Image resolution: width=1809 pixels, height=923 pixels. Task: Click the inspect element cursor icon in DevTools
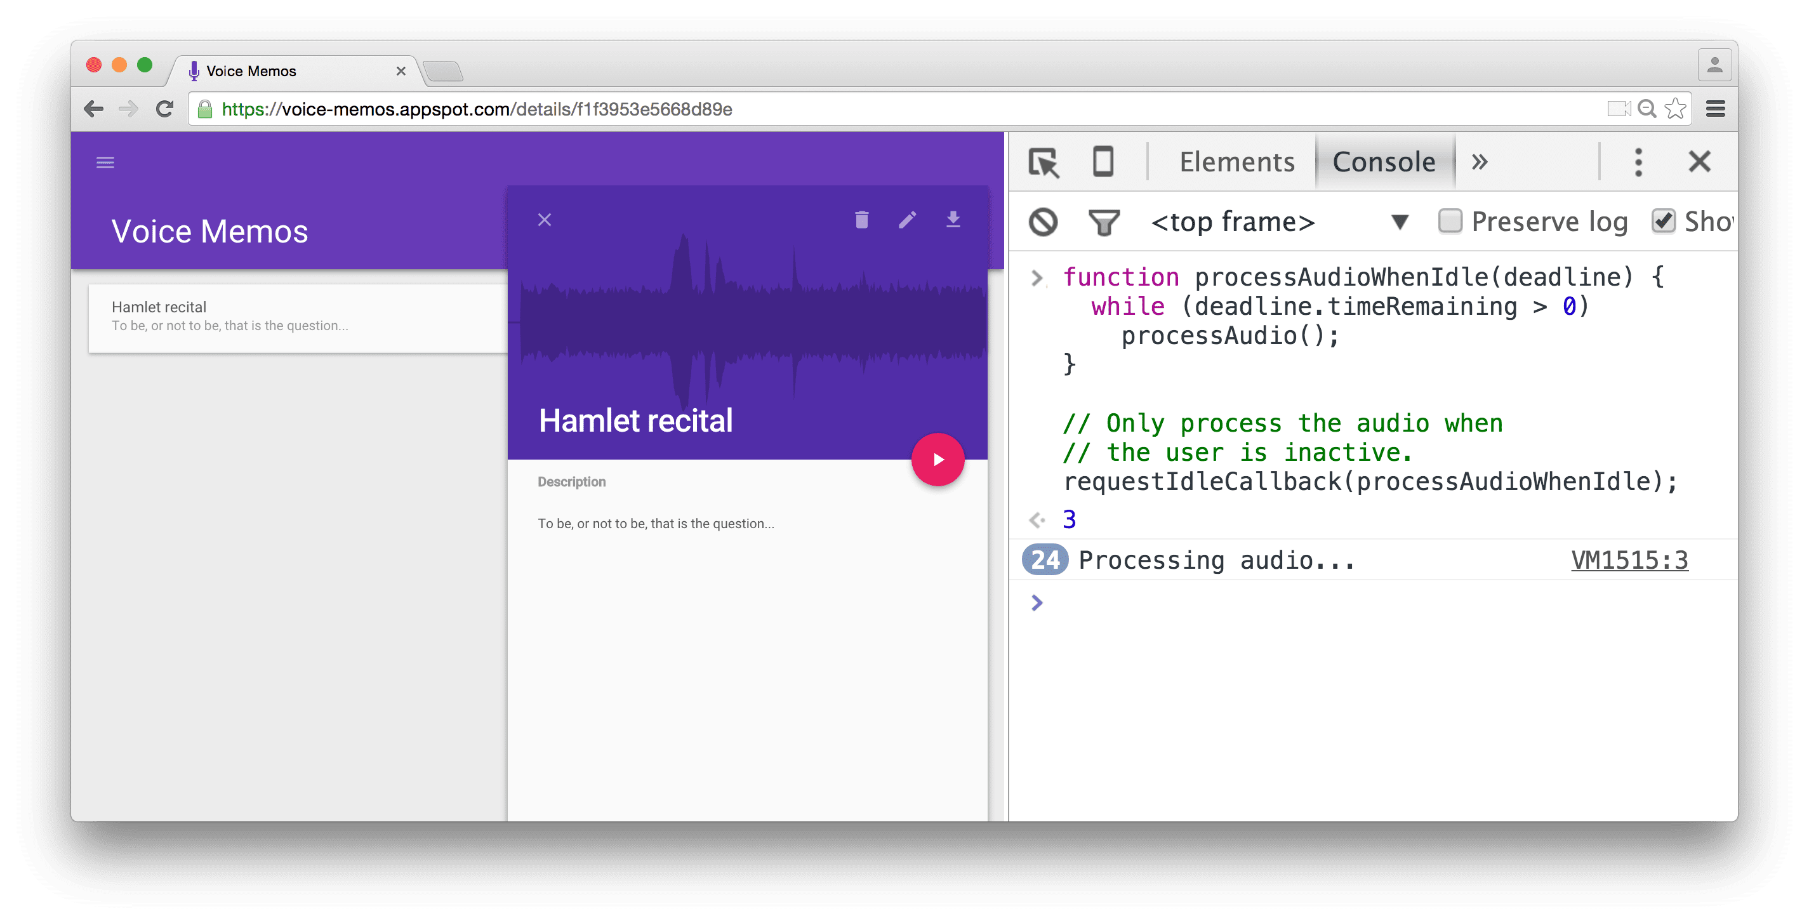(x=1040, y=161)
